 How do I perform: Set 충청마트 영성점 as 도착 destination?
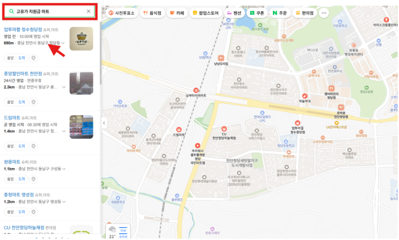(x=21, y=212)
